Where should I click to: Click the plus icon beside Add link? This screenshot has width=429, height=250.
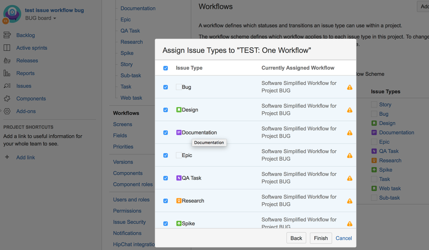pos(7,157)
